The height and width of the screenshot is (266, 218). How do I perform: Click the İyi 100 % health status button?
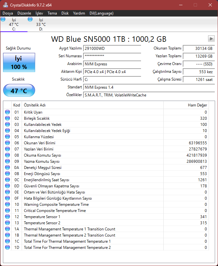[19, 62]
